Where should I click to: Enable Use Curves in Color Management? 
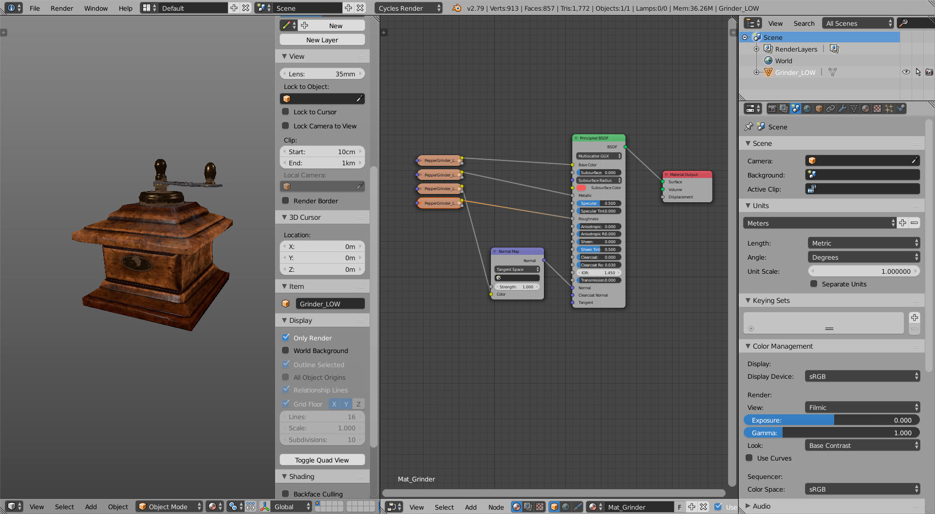749,458
